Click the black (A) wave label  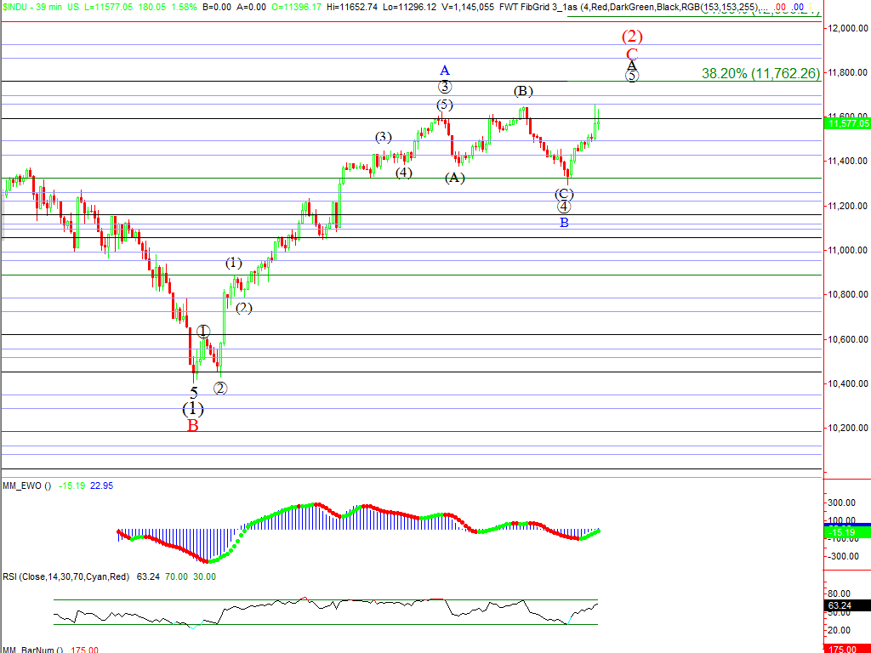tap(454, 178)
